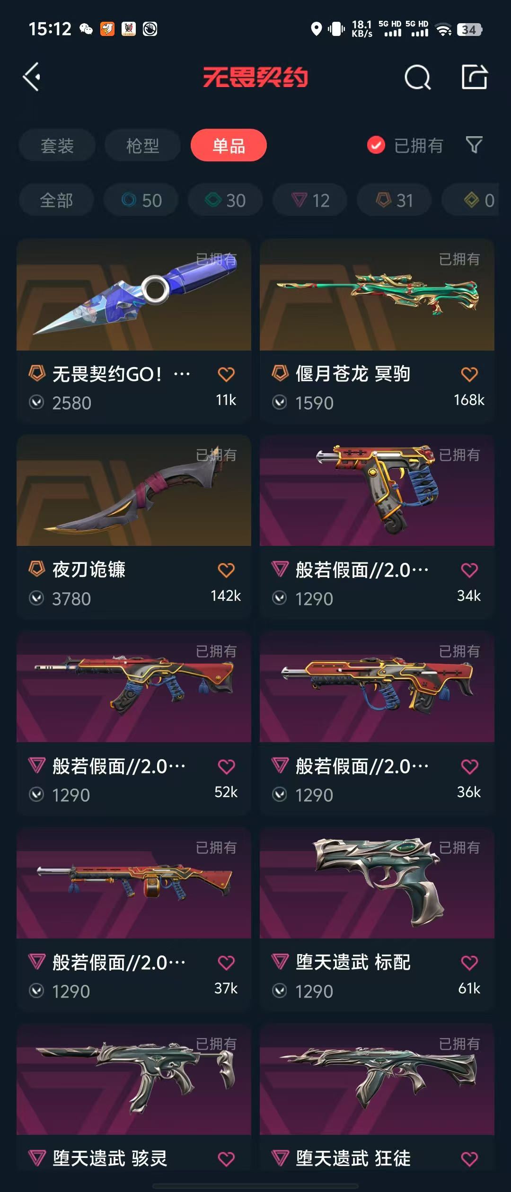Open the 堕天遗武 骇灵 item title
The image size is (511, 1192).
[110, 1158]
